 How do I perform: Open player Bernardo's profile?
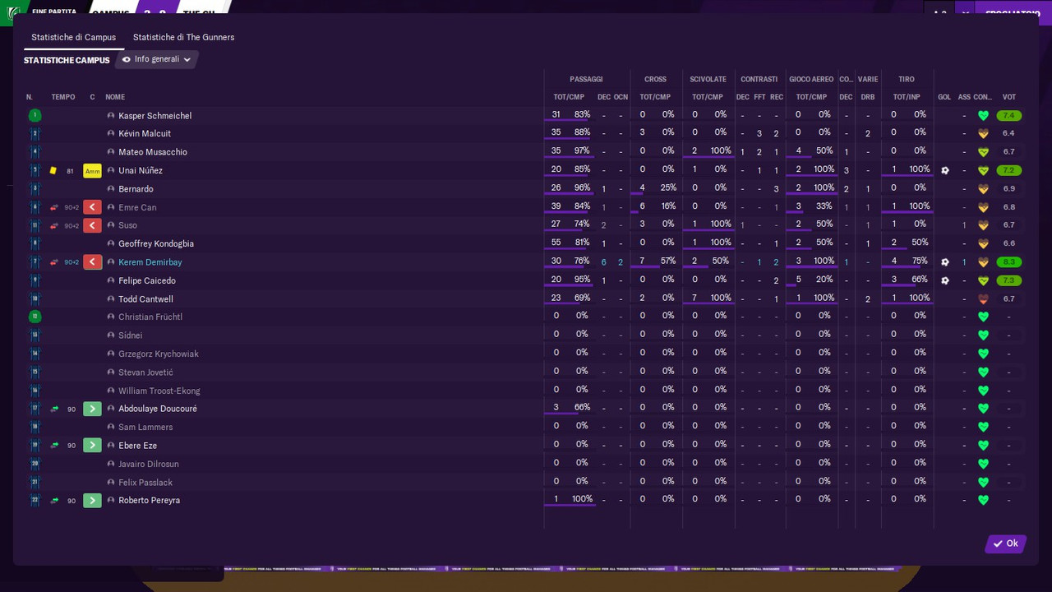tap(136, 189)
